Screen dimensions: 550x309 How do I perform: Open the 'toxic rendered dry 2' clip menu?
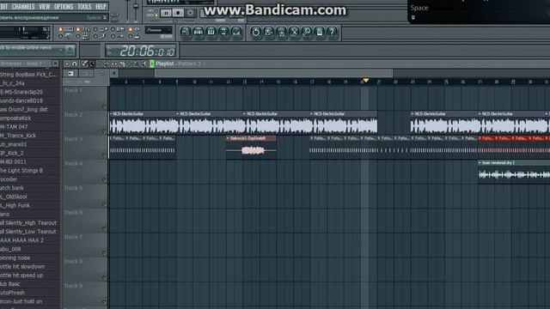coord(480,163)
